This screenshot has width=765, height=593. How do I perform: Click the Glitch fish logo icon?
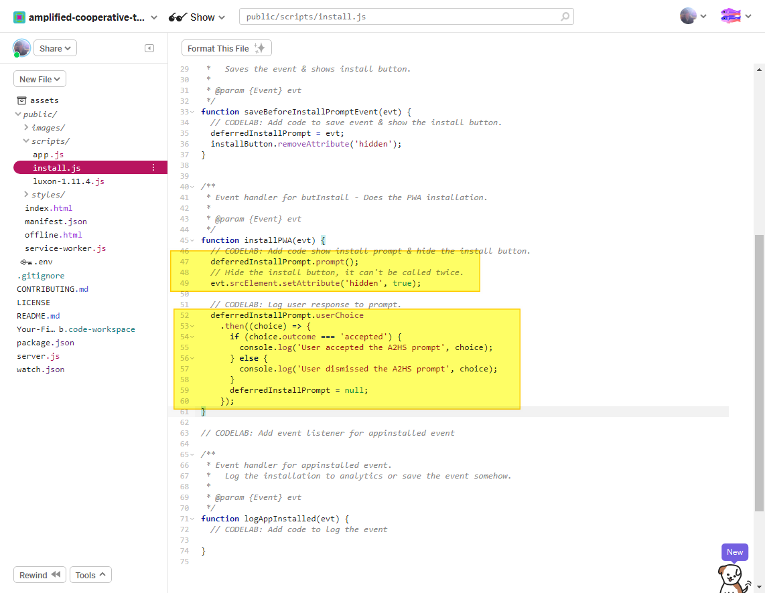730,16
